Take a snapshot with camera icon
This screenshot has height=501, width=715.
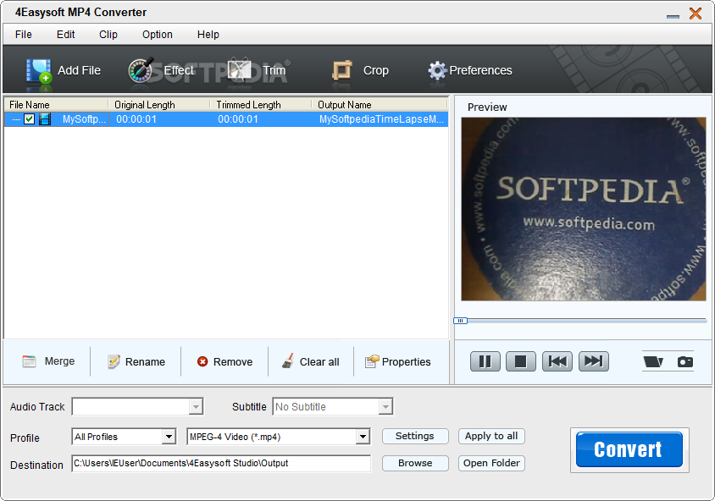tap(685, 361)
